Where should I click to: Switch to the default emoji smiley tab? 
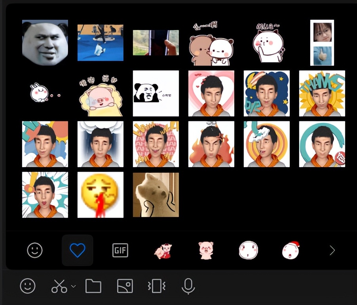tap(34, 250)
